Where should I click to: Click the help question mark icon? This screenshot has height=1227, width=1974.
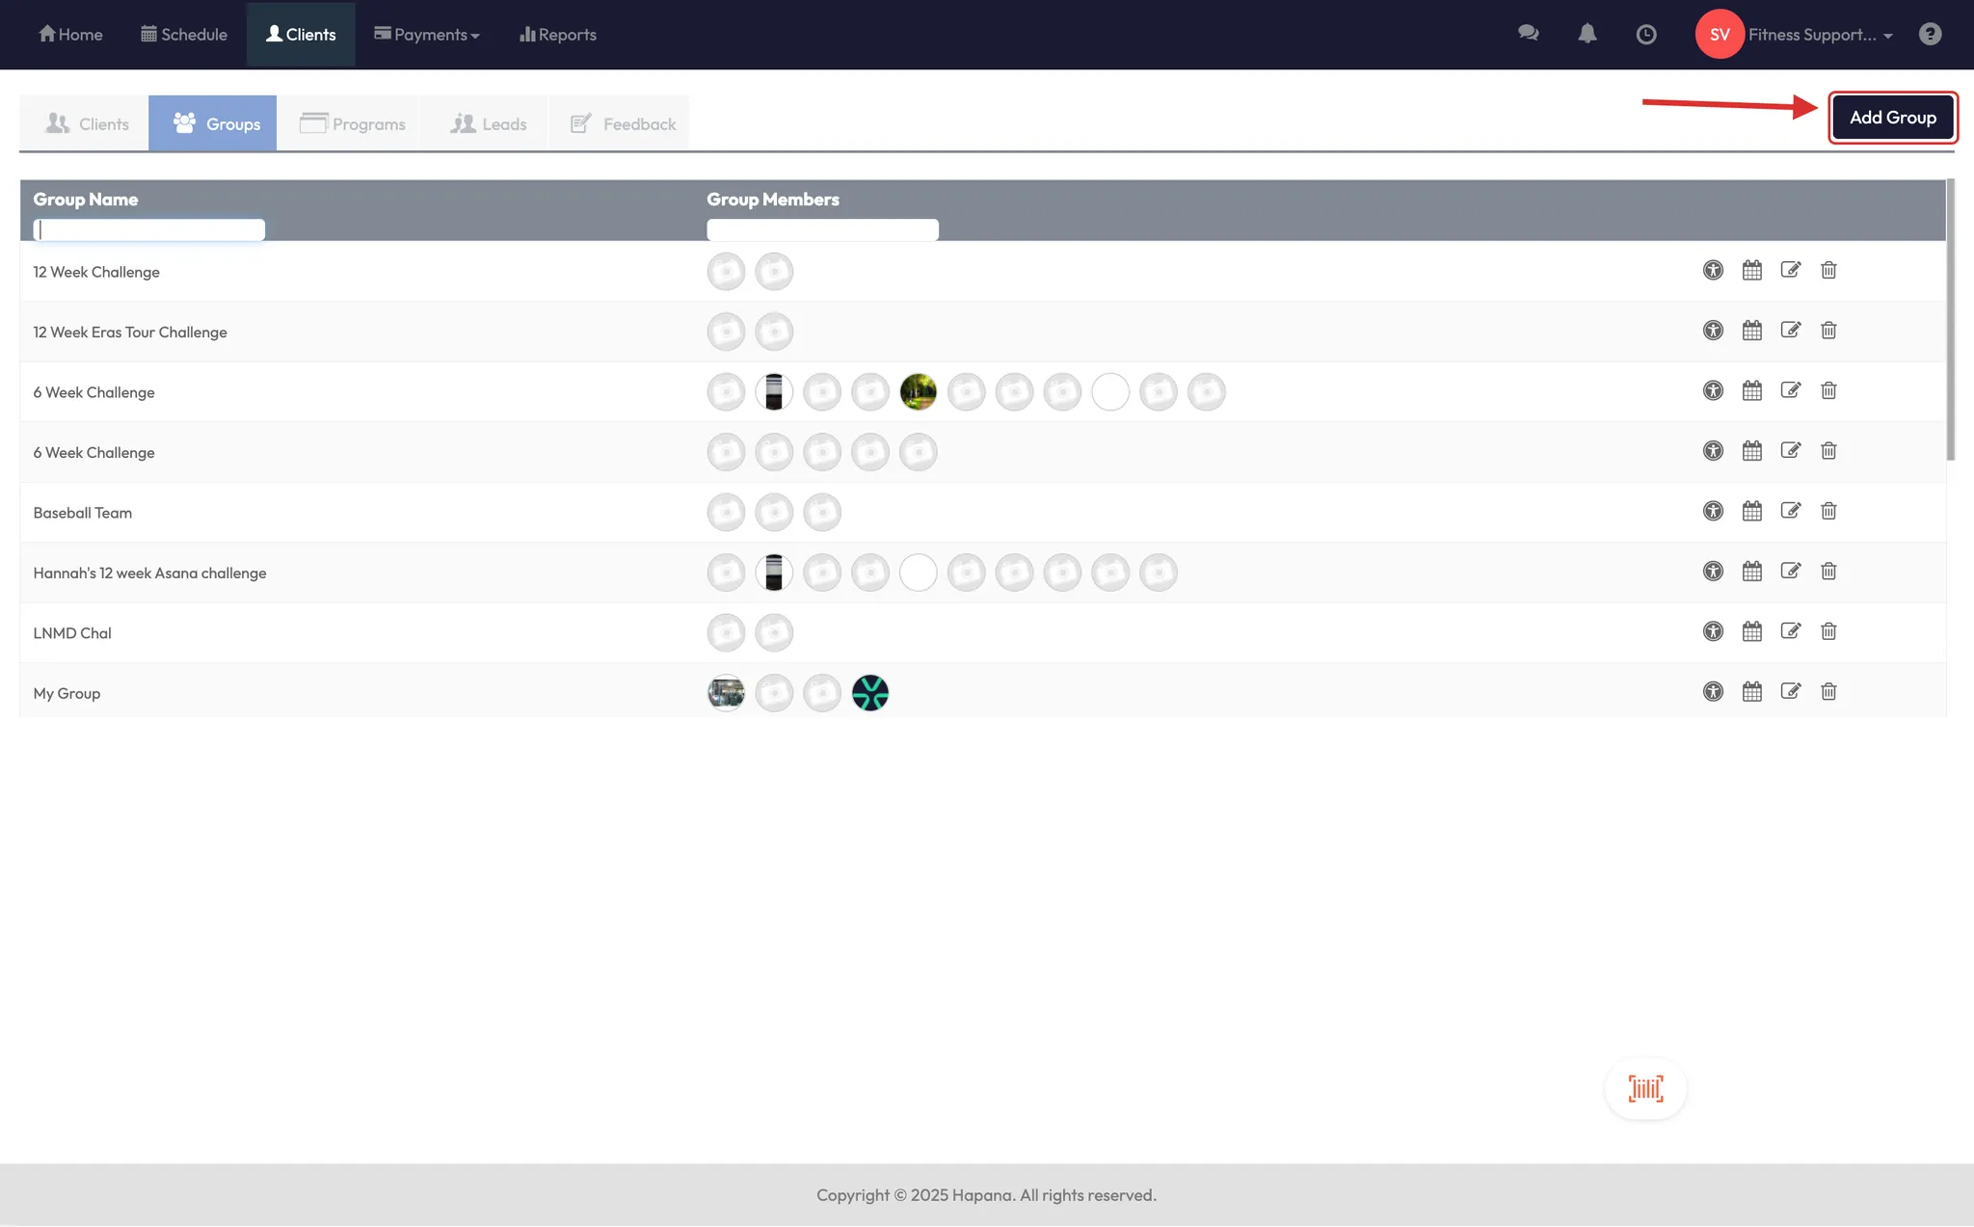1930,35
